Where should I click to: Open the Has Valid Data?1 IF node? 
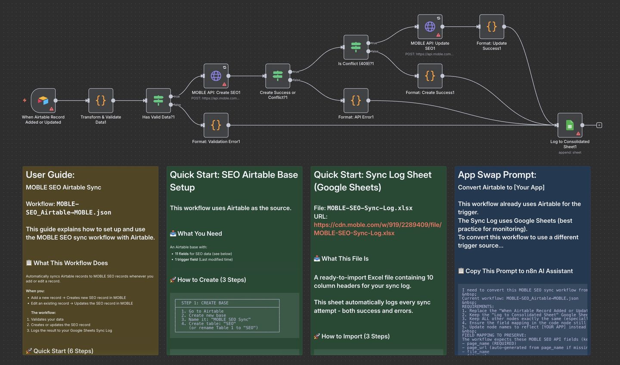coord(158,101)
